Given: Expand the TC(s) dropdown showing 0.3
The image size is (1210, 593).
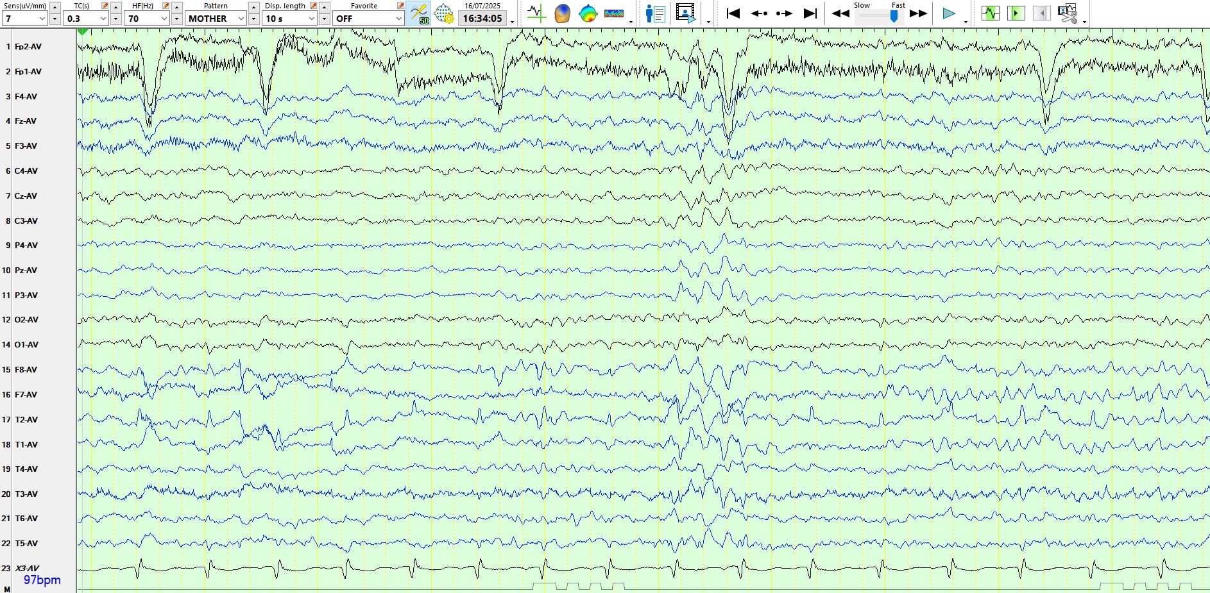Looking at the screenshot, I should click(x=86, y=19).
